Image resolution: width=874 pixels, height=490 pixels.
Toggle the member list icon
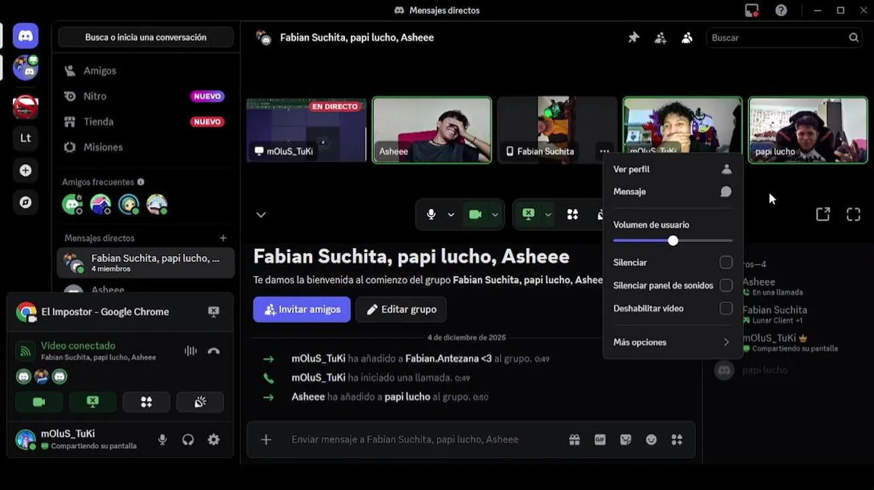click(687, 38)
